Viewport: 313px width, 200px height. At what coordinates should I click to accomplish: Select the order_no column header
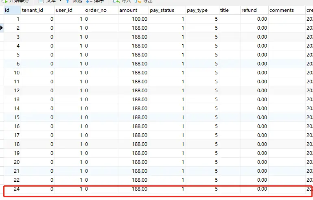coord(101,10)
